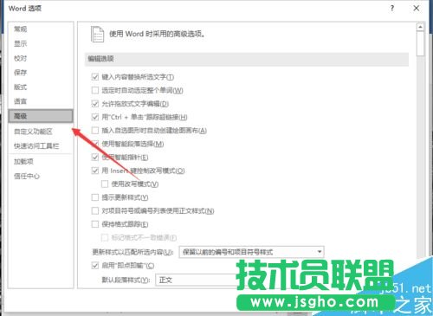This screenshot has height=316, width=433.
Task: Toggle 键入内容替换所选文字 checkbox
Action: pyautogui.click(x=95, y=77)
